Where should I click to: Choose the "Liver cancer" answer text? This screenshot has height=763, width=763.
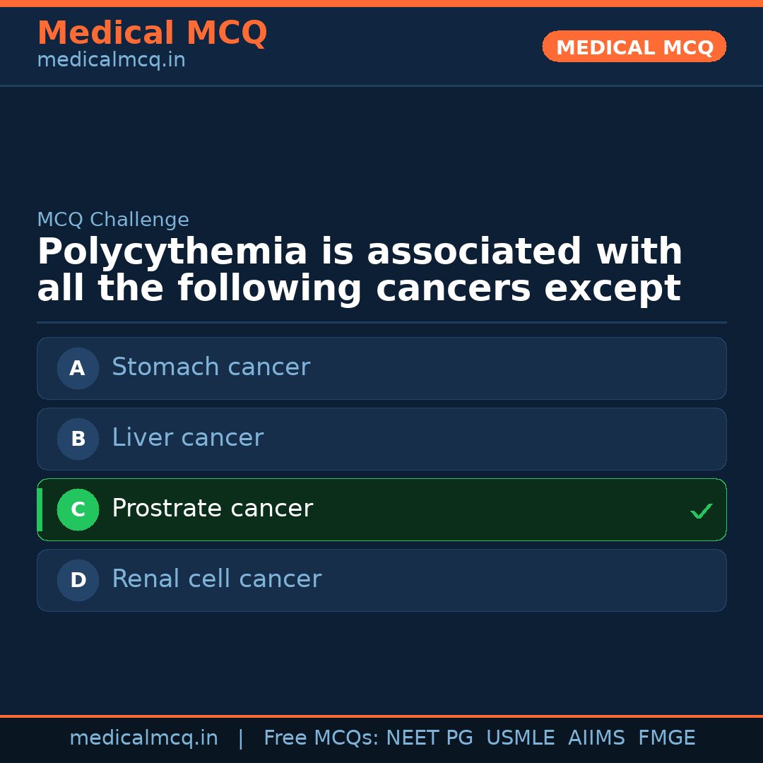pos(187,438)
